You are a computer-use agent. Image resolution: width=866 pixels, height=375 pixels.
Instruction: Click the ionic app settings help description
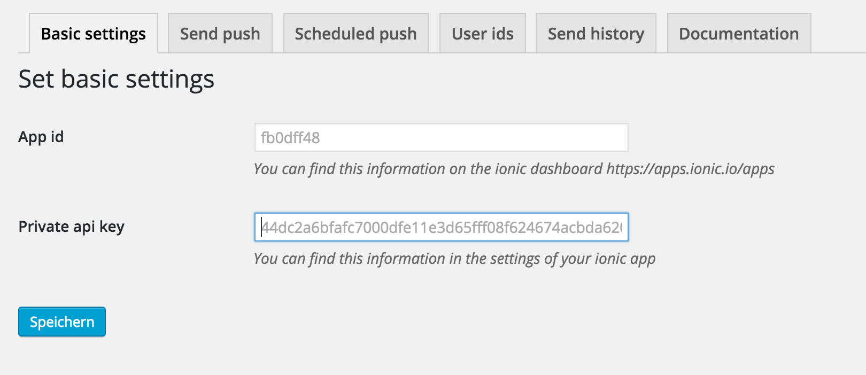[455, 259]
